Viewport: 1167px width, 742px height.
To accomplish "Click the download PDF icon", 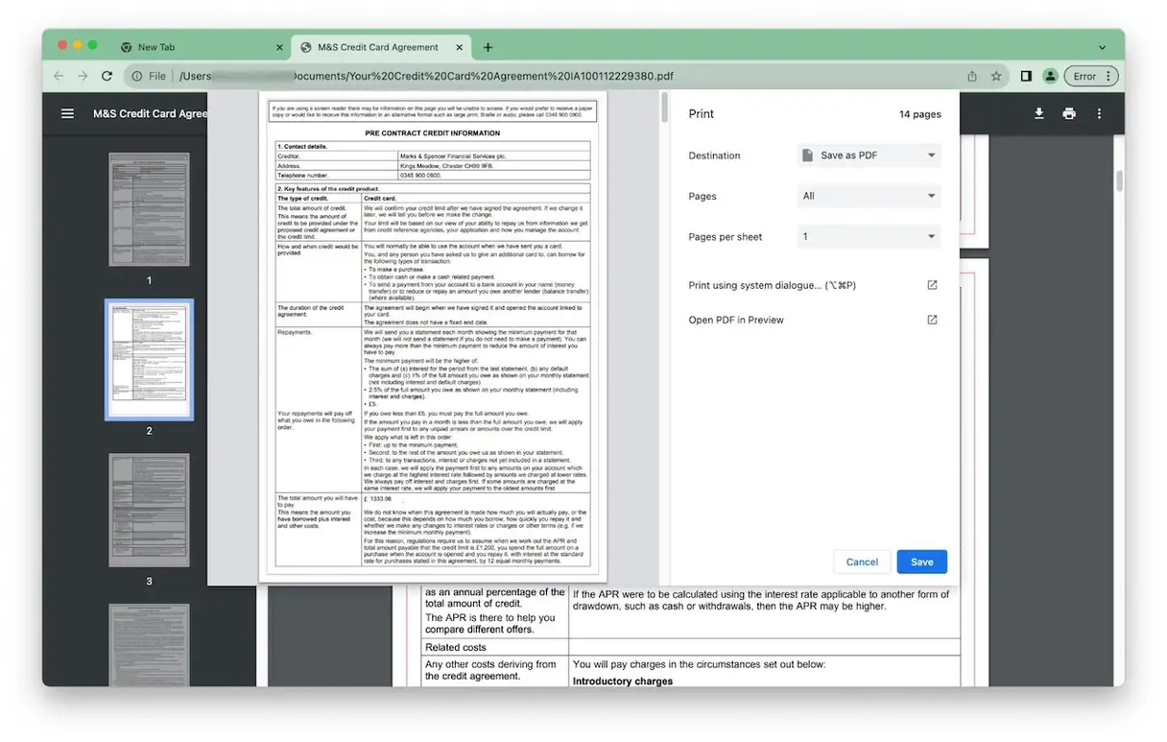I will pos(1038,113).
